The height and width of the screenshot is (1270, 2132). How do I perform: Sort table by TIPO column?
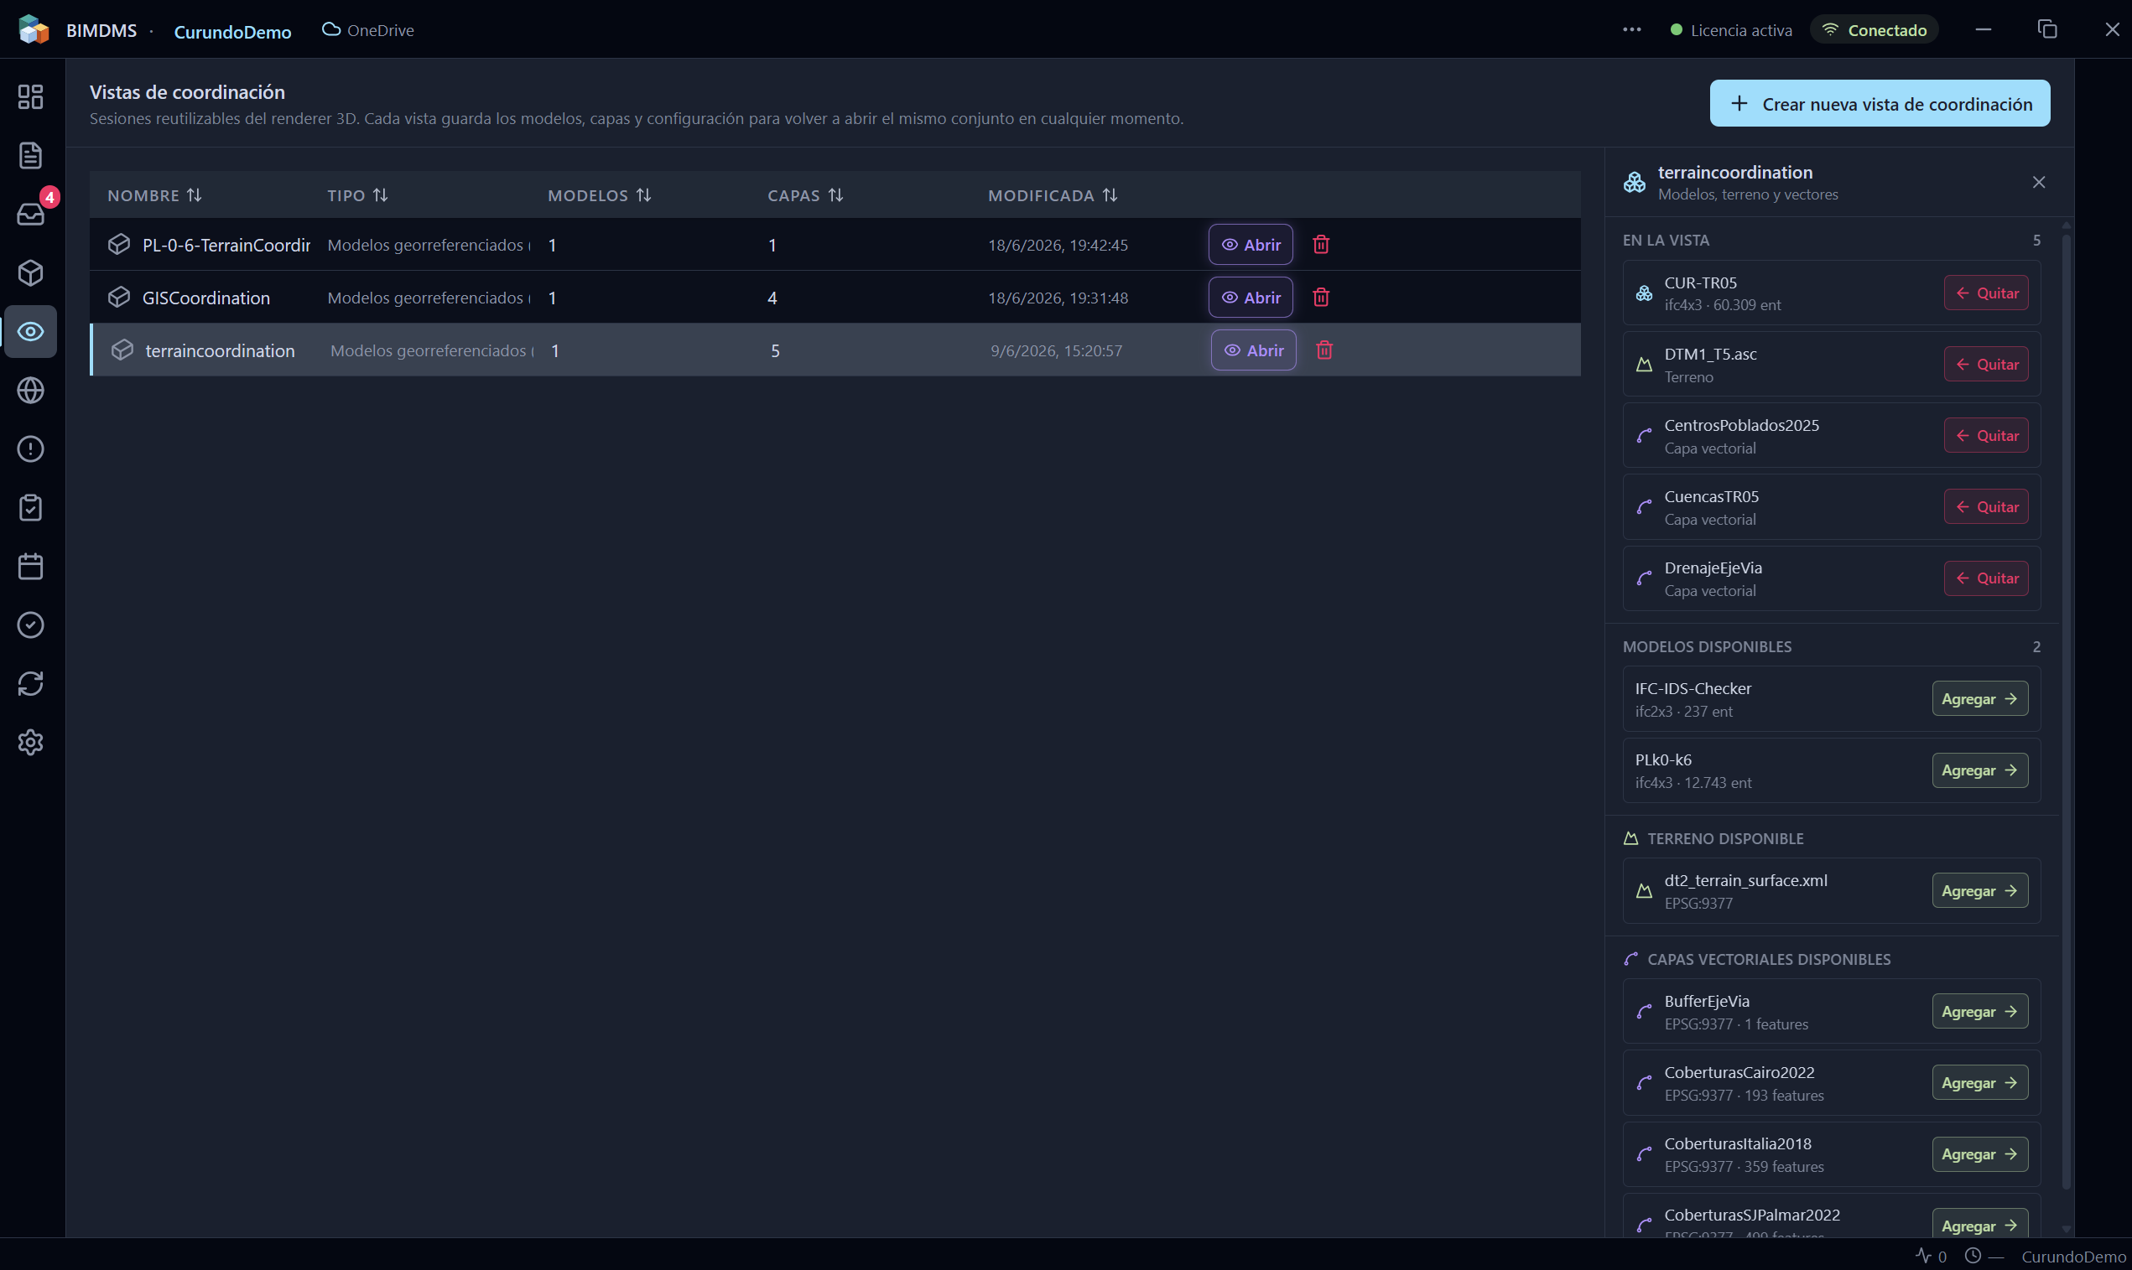[358, 195]
